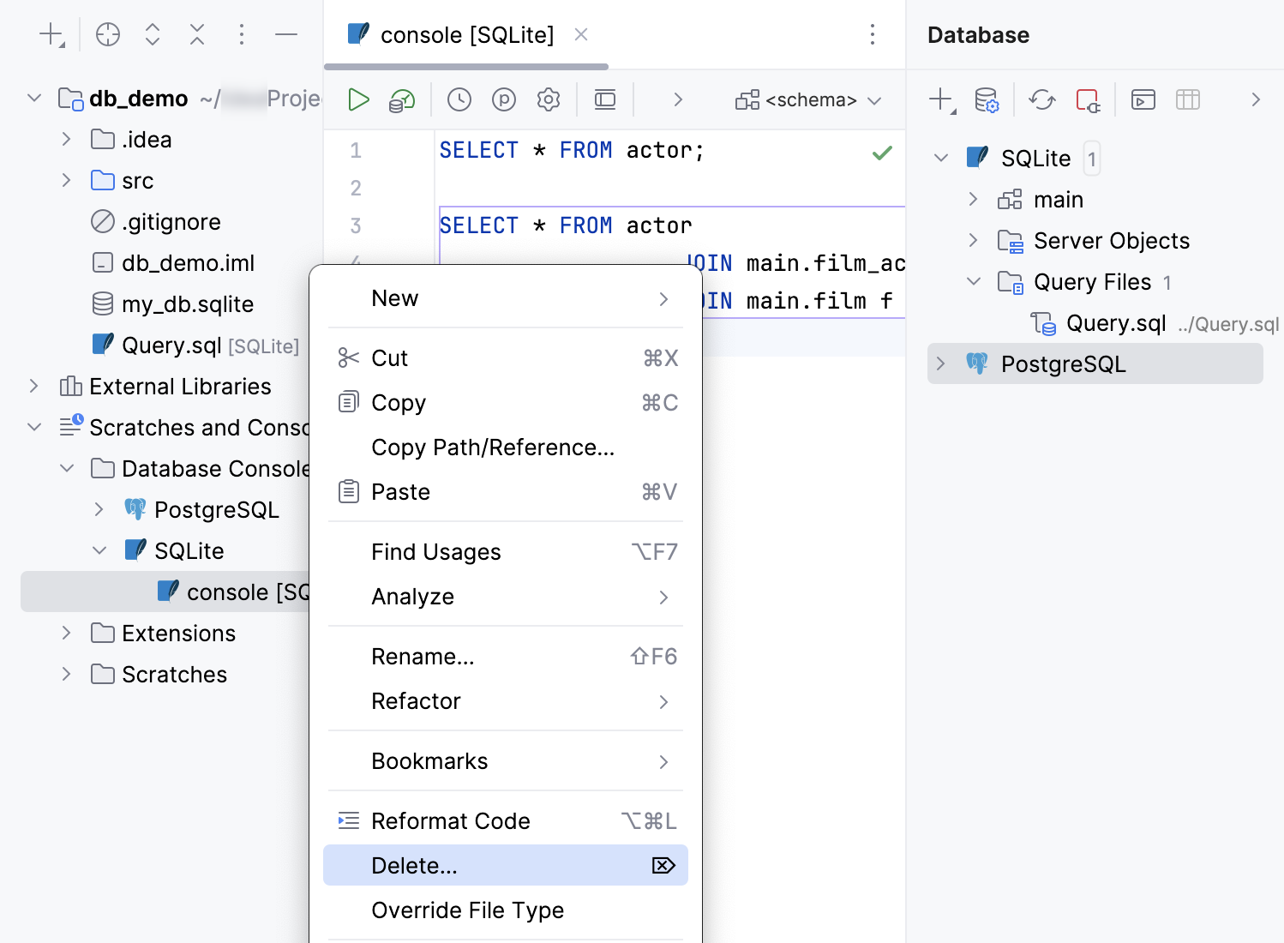
Task: Disconnect from the database with the plug icon
Action: 1088,99
